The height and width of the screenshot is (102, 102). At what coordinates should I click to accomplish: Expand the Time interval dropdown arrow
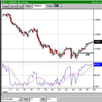point(61,6)
